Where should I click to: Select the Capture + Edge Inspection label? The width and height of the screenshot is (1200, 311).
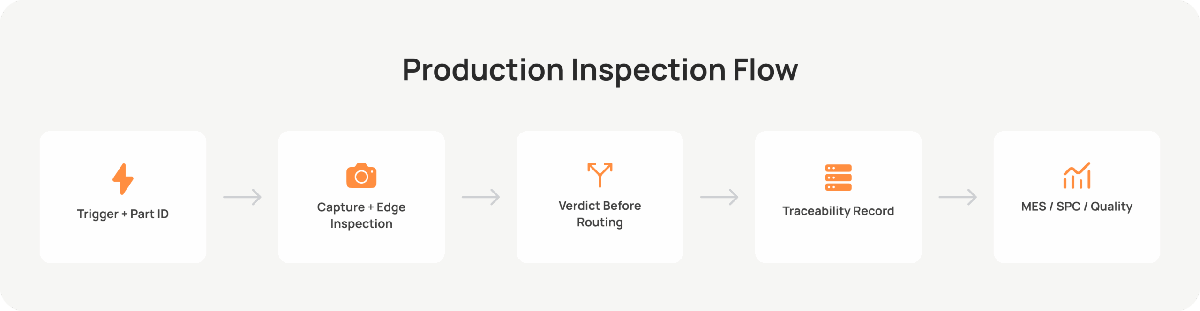361,215
